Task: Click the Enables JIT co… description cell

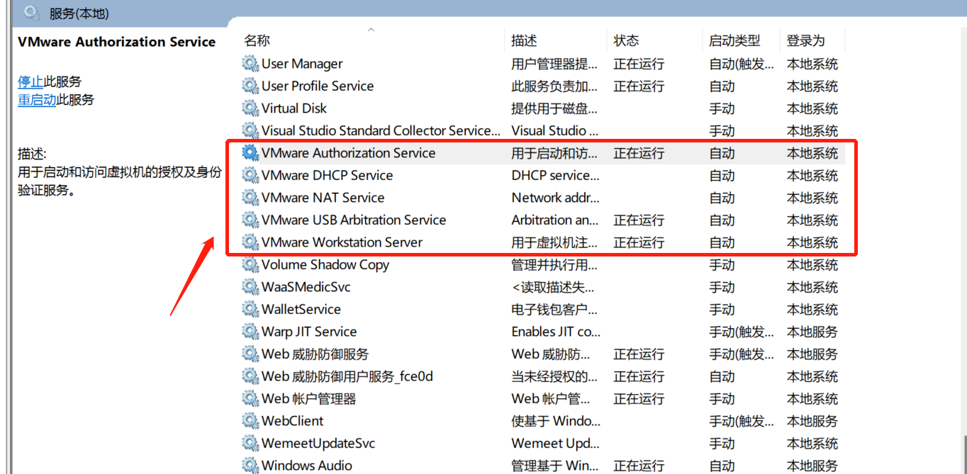Action: point(556,332)
